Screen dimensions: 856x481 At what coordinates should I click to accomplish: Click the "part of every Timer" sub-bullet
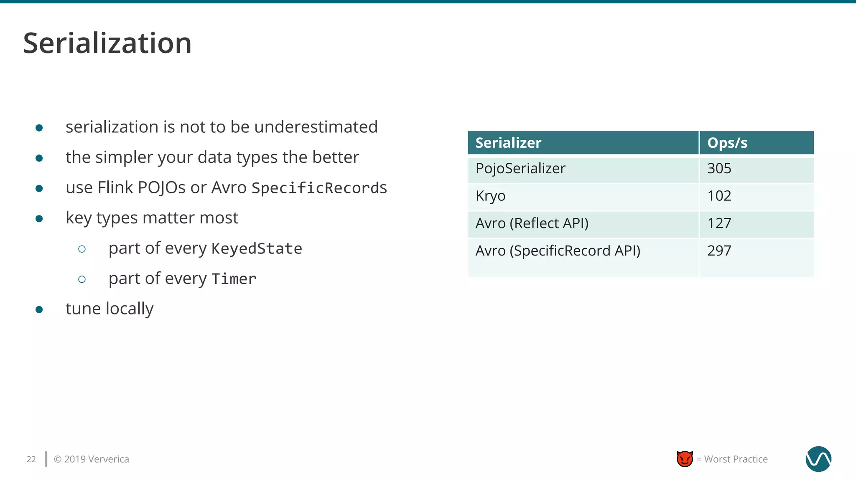(x=182, y=278)
